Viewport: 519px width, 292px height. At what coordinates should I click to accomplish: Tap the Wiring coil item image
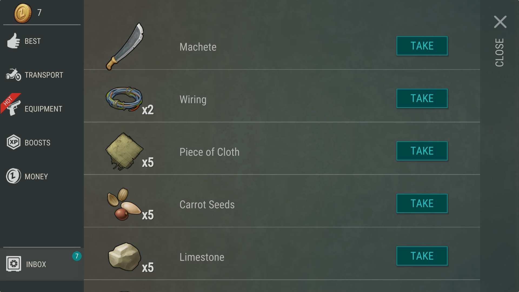124,99
